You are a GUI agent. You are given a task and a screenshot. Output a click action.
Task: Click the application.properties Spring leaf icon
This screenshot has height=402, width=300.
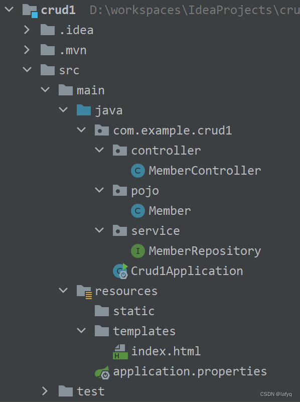coord(102,372)
